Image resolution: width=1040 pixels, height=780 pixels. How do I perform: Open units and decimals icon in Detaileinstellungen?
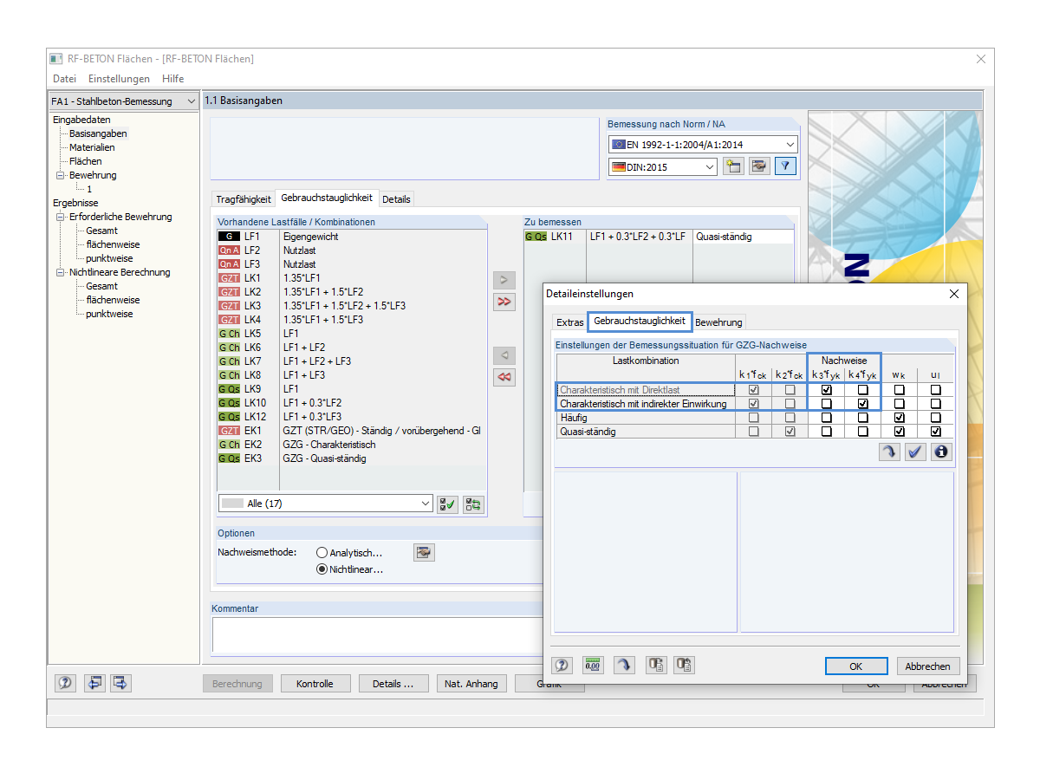pyautogui.click(x=593, y=666)
